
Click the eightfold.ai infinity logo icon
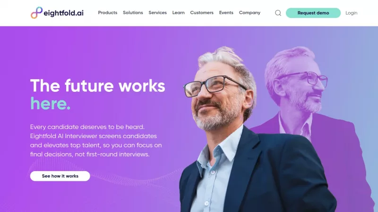click(36, 13)
